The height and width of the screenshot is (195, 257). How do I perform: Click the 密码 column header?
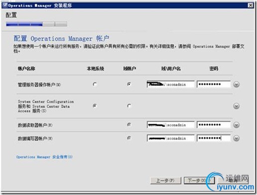coord(214,69)
